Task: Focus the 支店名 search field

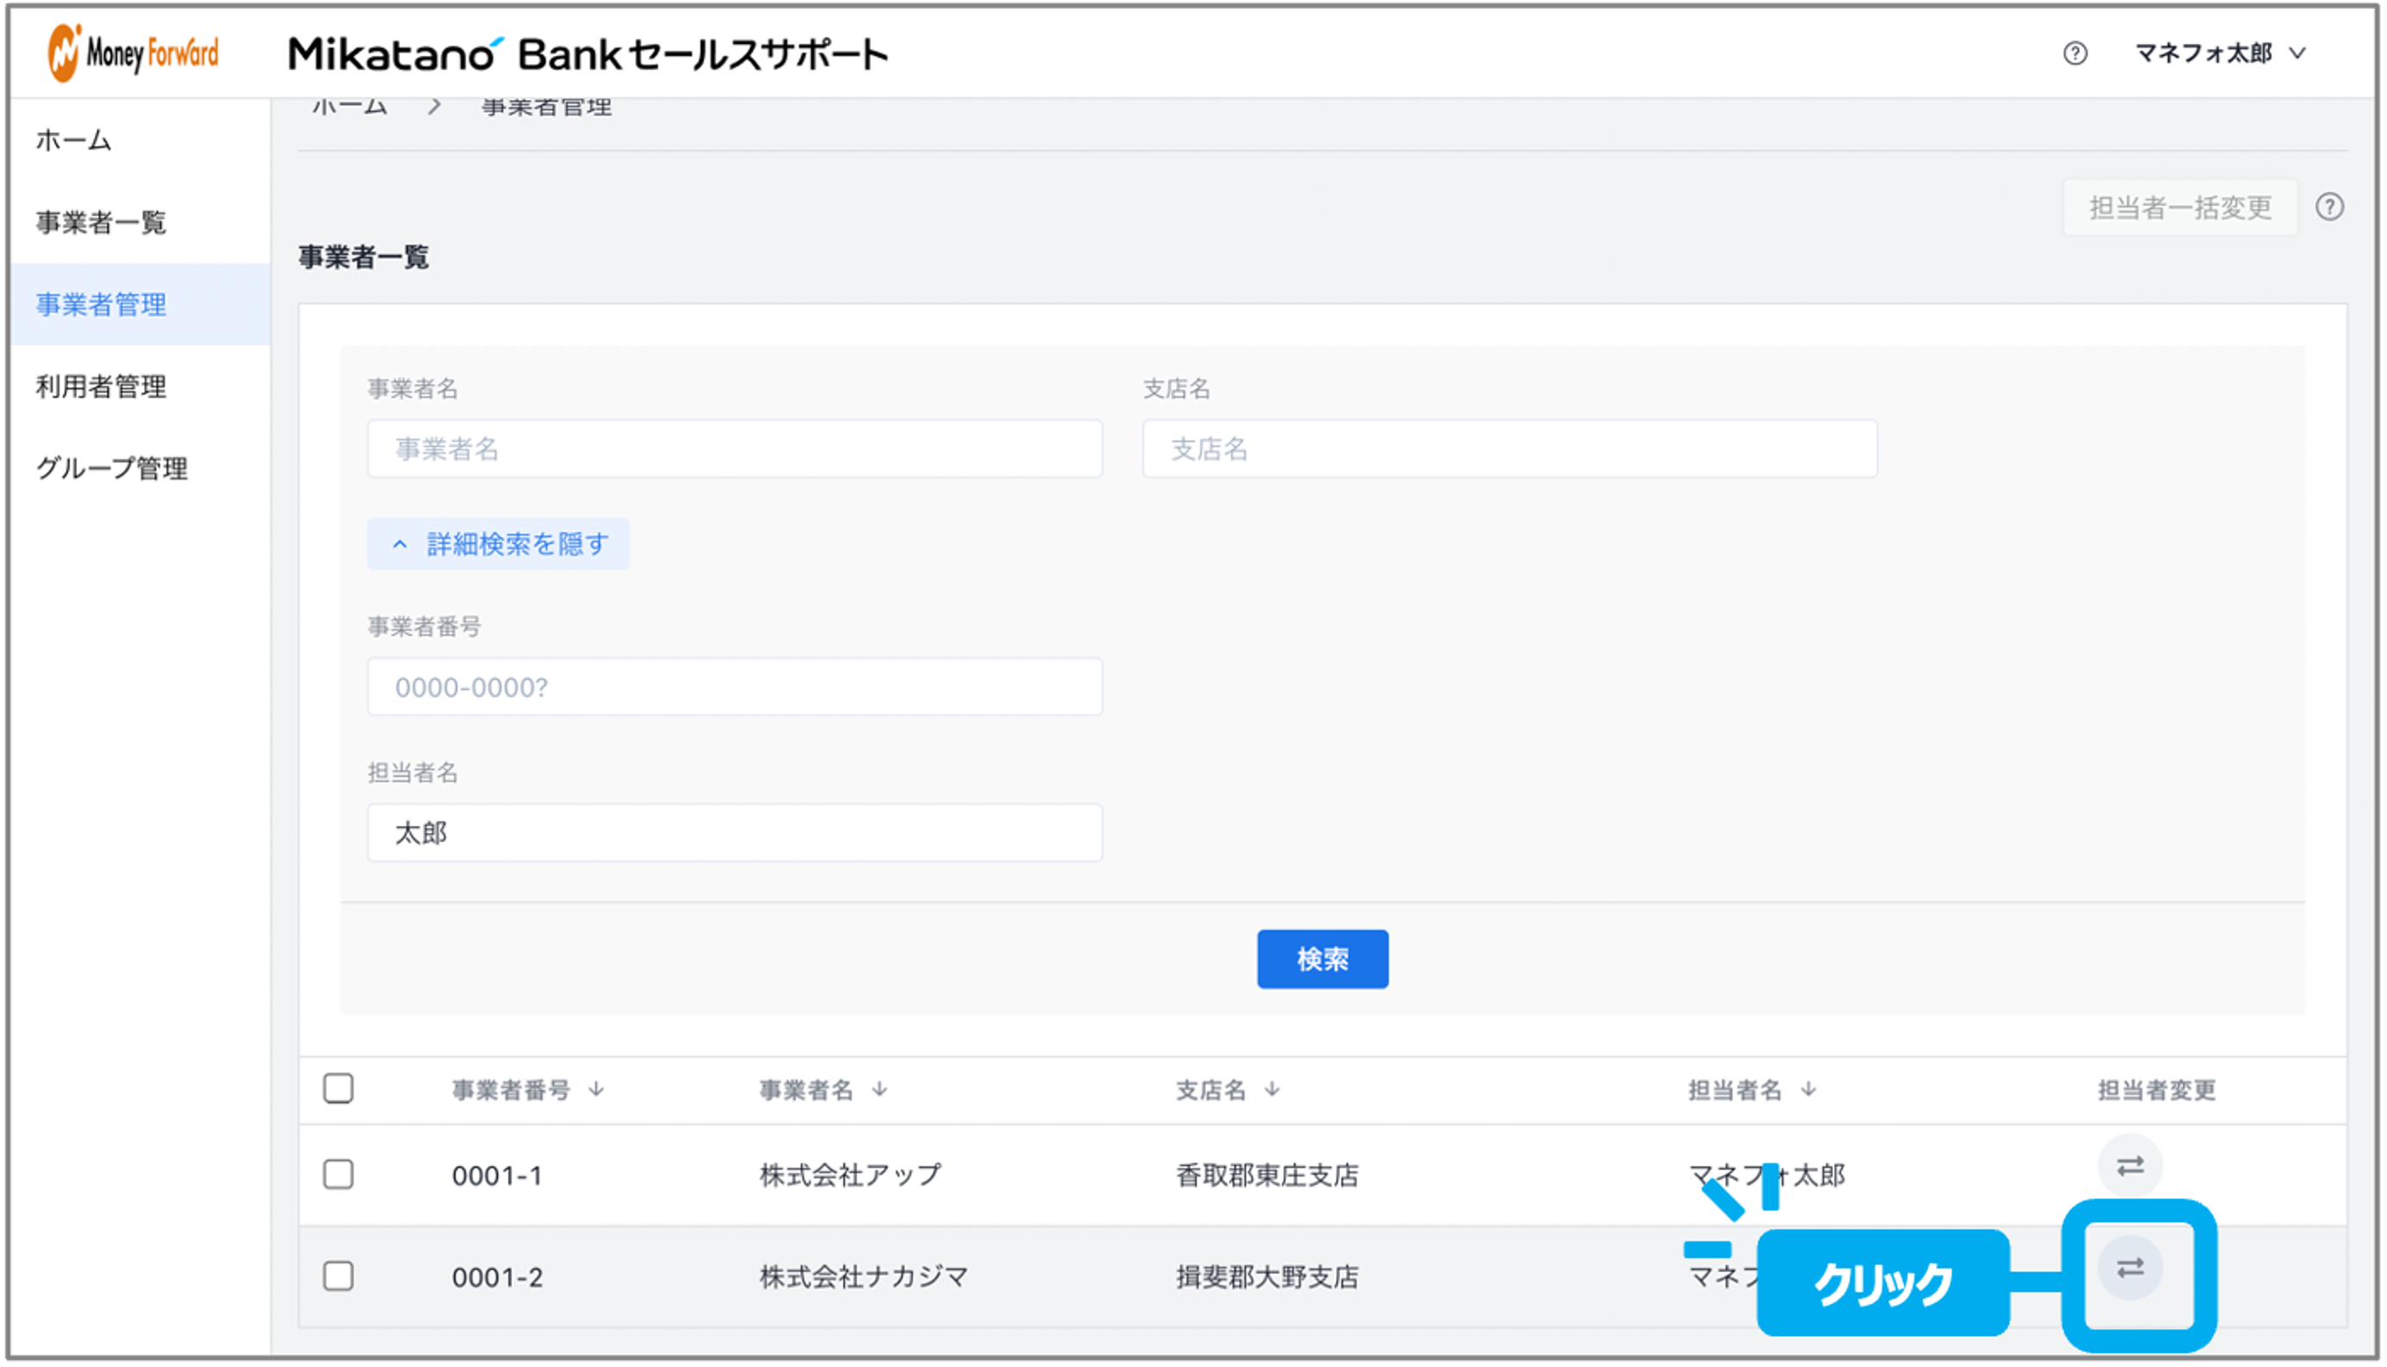Action: tap(1509, 448)
